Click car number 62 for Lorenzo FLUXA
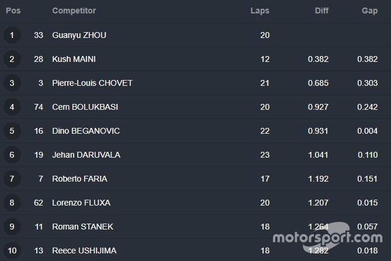Screen dimensions: 391x261 [39, 203]
